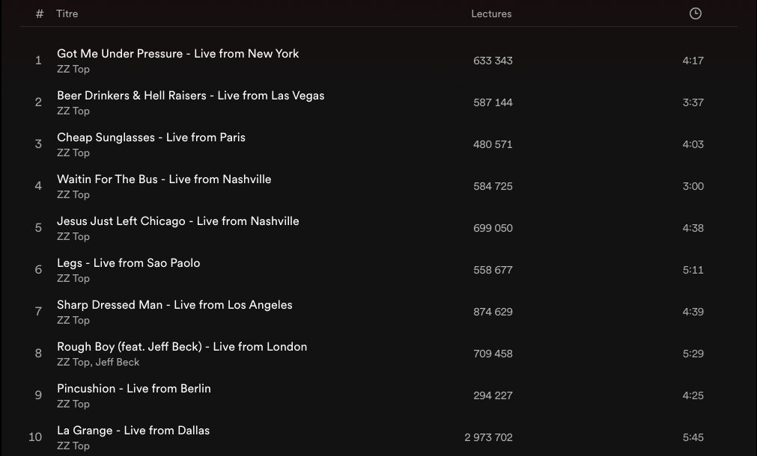The width and height of the screenshot is (757, 456).
Task: Select Beer Drinkers & Hell Raisers track
Action: click(190, 96)
